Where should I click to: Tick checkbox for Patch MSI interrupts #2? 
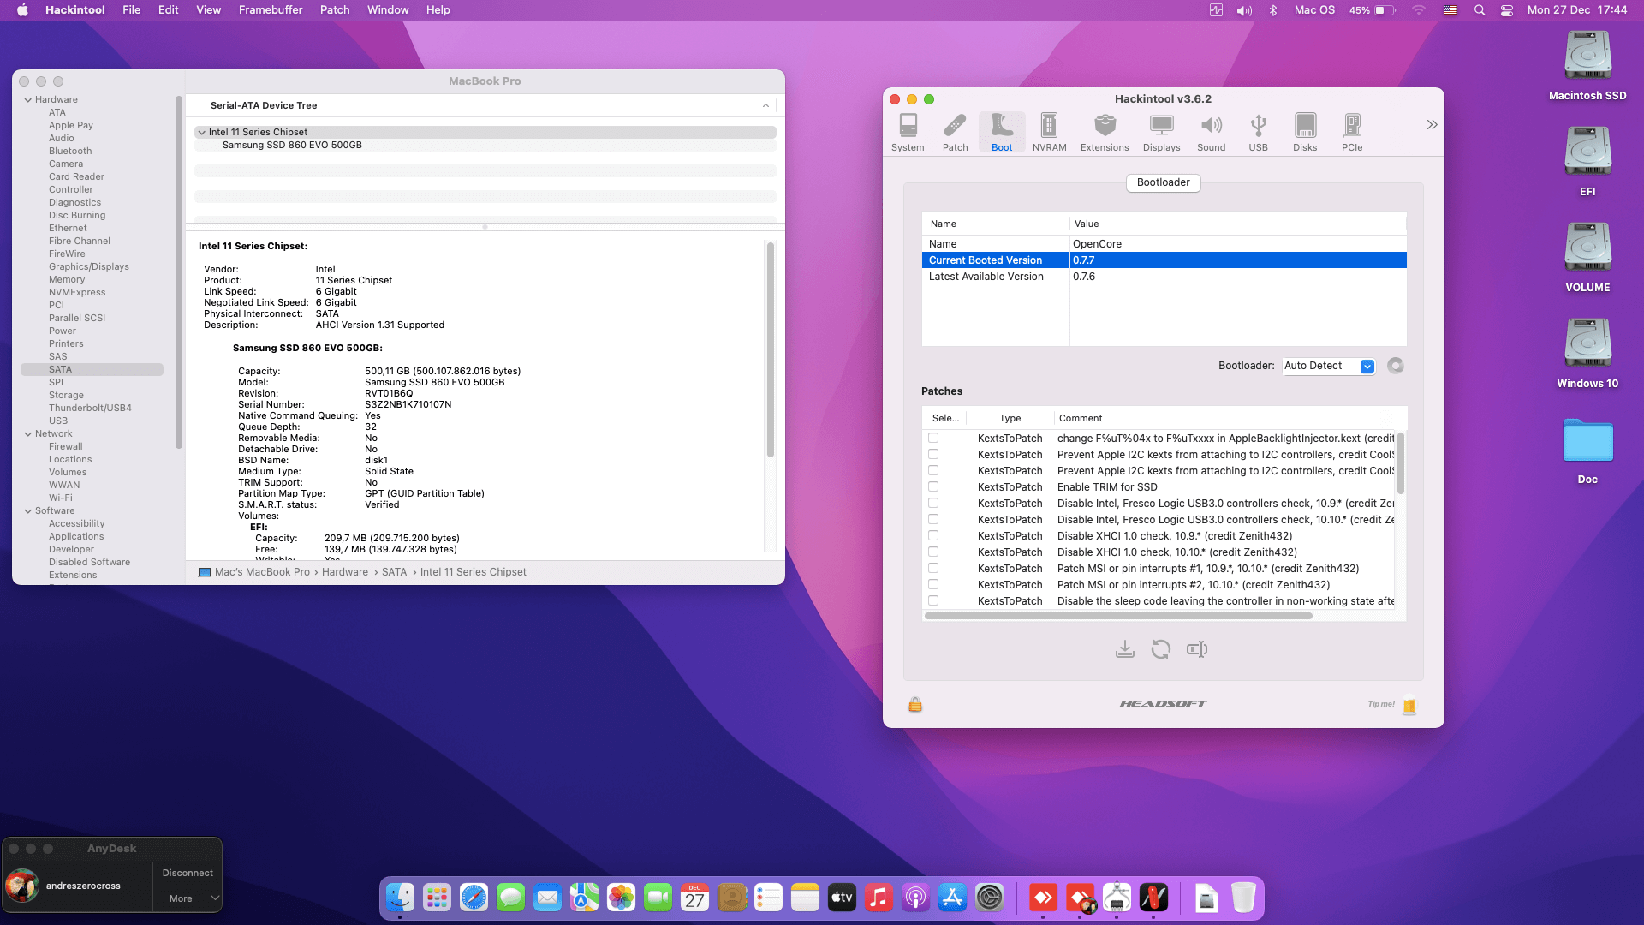933,584
